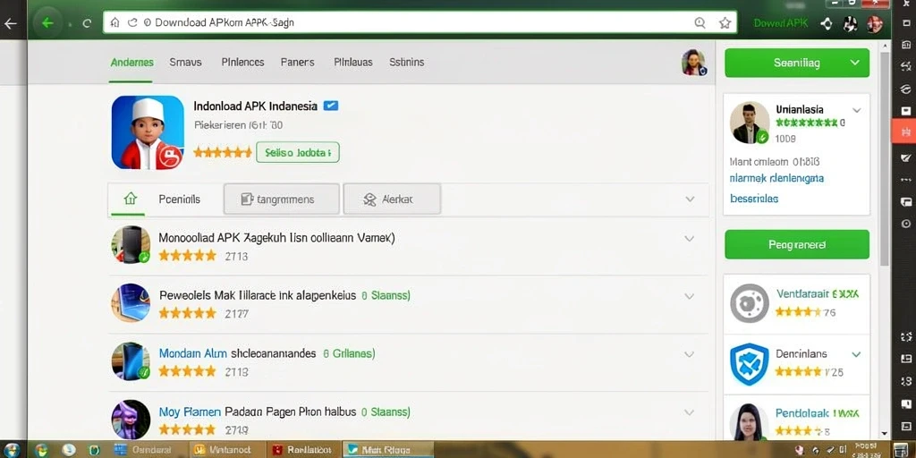Expand the Monooollad APK Zagekuh row chevron

click(x=690, y=238)
